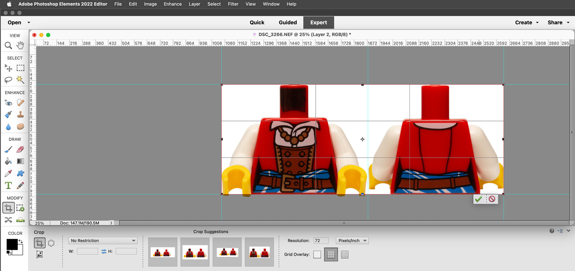Viewport: 575px width, 271px height.
Task: Select the Color Picker eyedropper tool
Action: click(8, 173)
